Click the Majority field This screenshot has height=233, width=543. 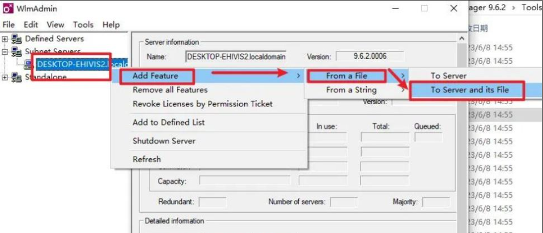tap(436, 202)
